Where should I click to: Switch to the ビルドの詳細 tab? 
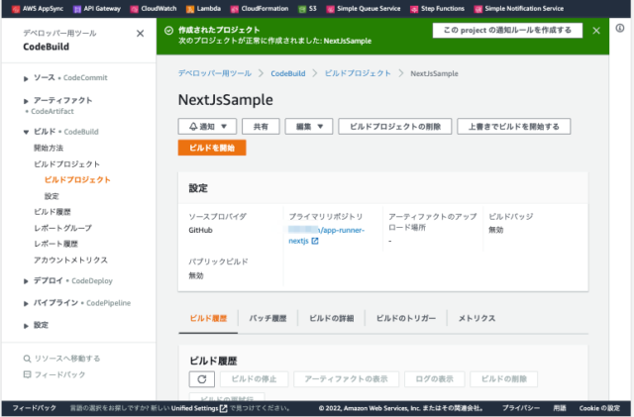click(332, 318)
